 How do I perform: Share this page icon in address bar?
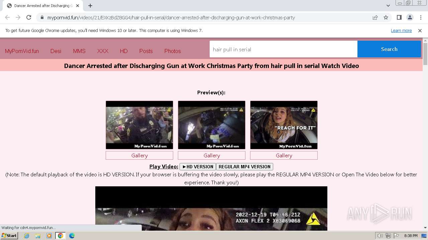pos(375,17)
